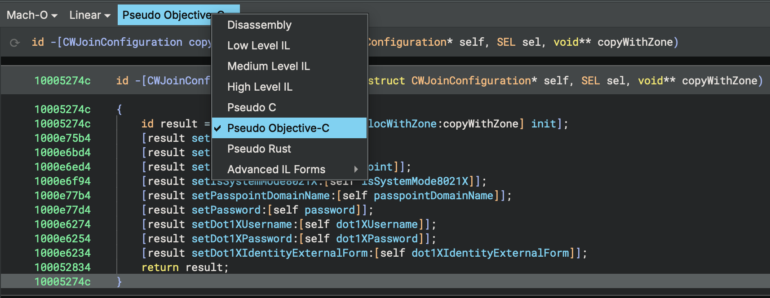770x298 pixels.
Task: Select Pseudo Rust view
Action: coord(259,149)
